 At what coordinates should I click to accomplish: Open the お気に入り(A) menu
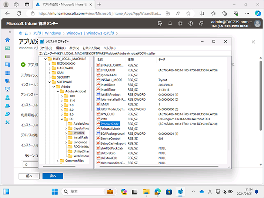[x=91, y=48]
